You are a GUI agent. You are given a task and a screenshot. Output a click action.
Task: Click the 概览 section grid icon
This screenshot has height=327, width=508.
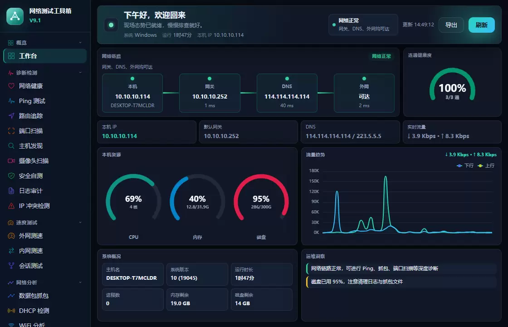(x=11, y=43)
